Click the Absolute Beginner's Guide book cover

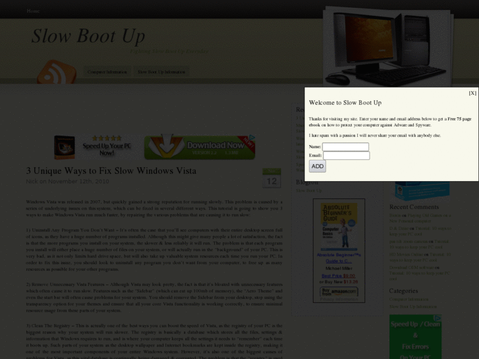point(339,227)
